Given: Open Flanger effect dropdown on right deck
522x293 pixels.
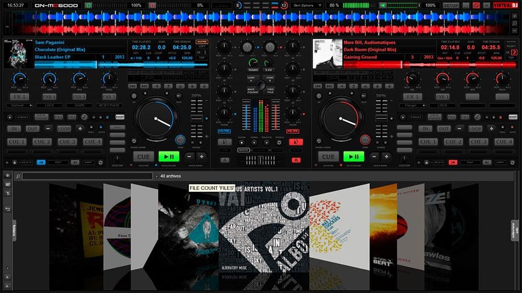Looking at the screenshot, I should pos(412,105).
